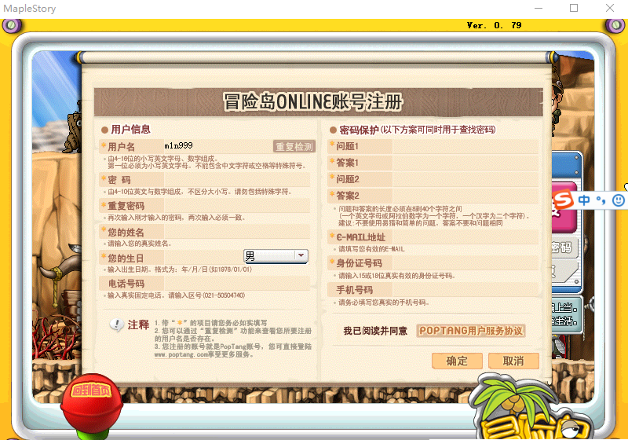
Task: Click the 用户名 field containing m1n999
Action: (218, 146)
